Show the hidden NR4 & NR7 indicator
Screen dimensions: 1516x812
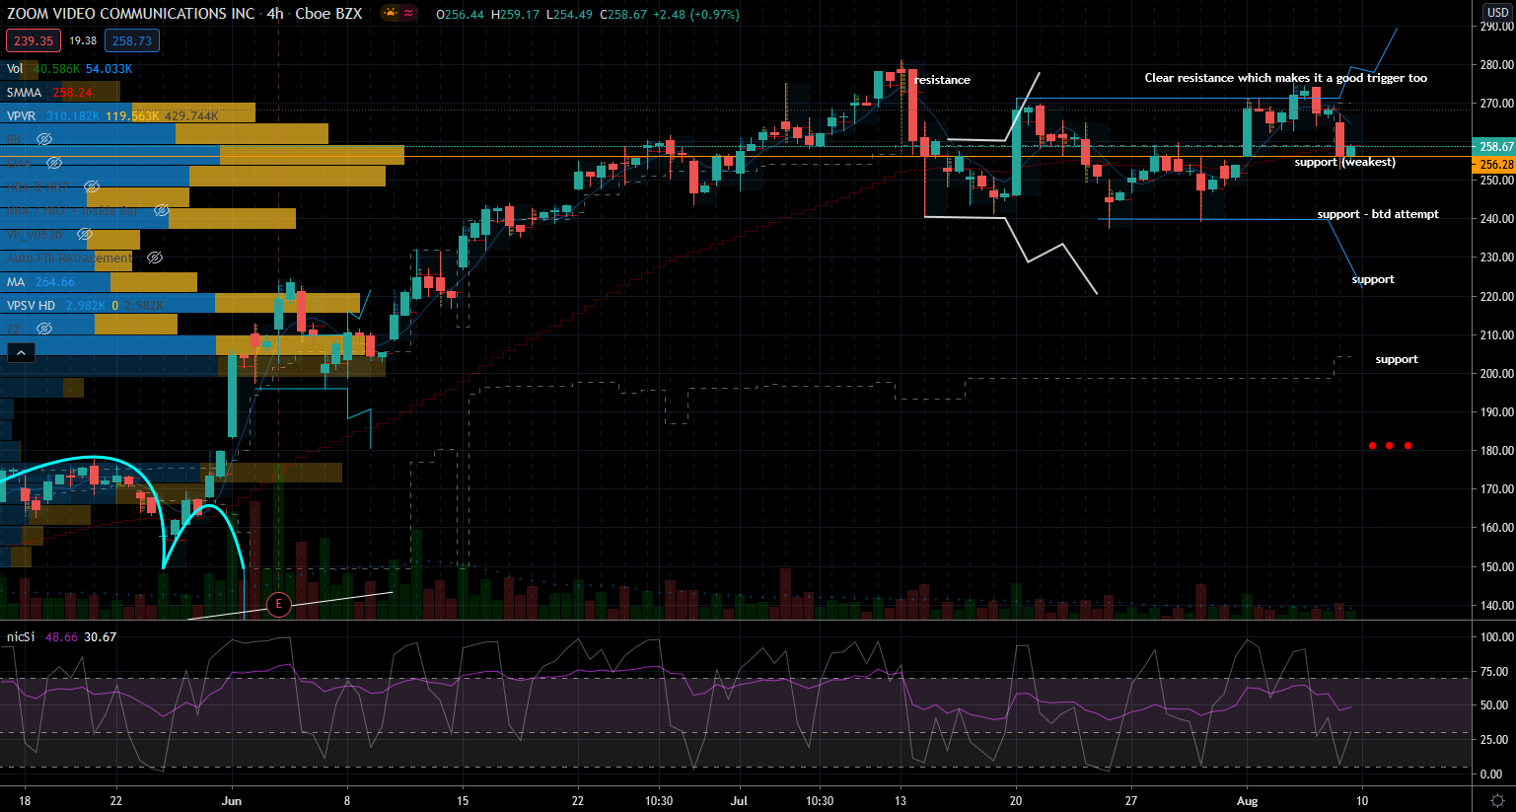pos(92,186)
